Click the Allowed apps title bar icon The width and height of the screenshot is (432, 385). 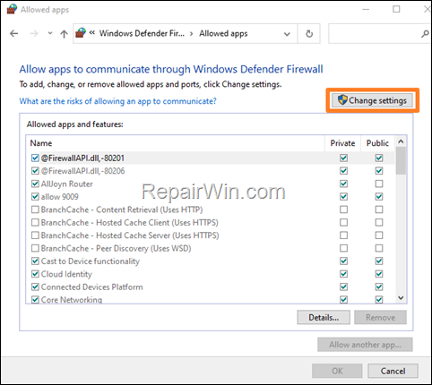[12, 9]
